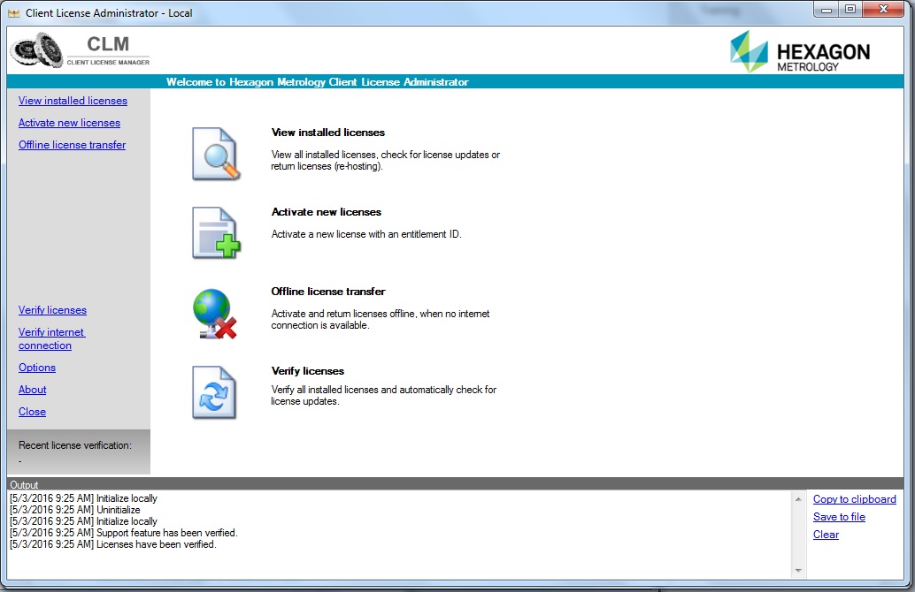Open Offline license transfer from the sidebar
915x592 pixels.
tap(72, 144)
